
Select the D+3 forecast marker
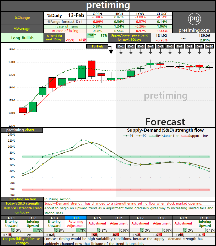141,46
